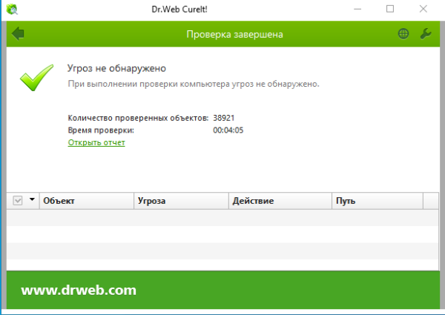Click the 'Угроз не обнаружено' heading

pos(116,68)
